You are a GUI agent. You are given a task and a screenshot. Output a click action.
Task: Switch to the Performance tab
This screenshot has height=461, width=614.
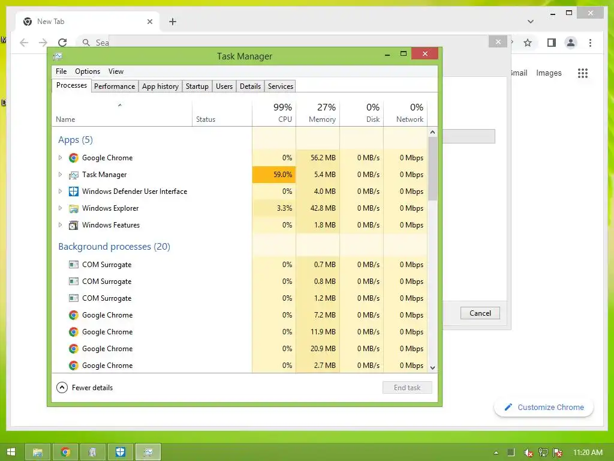point(115,86)
